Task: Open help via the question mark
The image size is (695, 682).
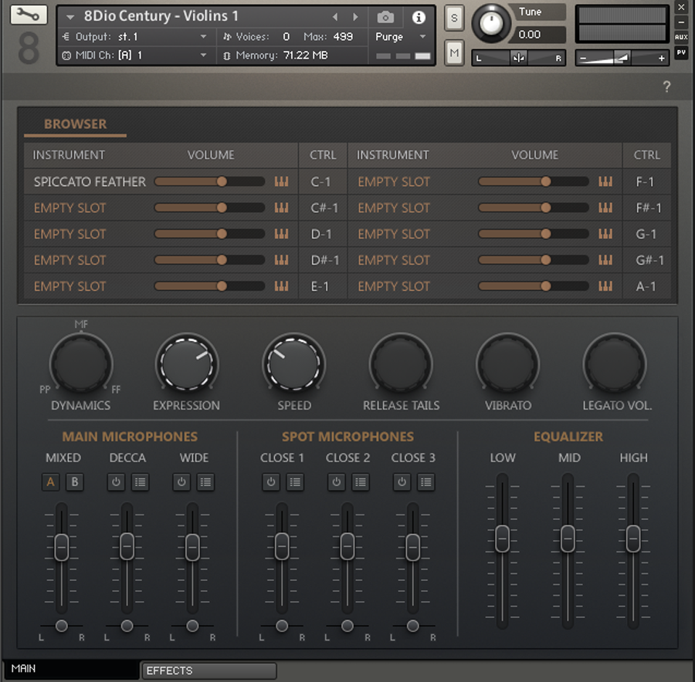Action: click(666, 86)
